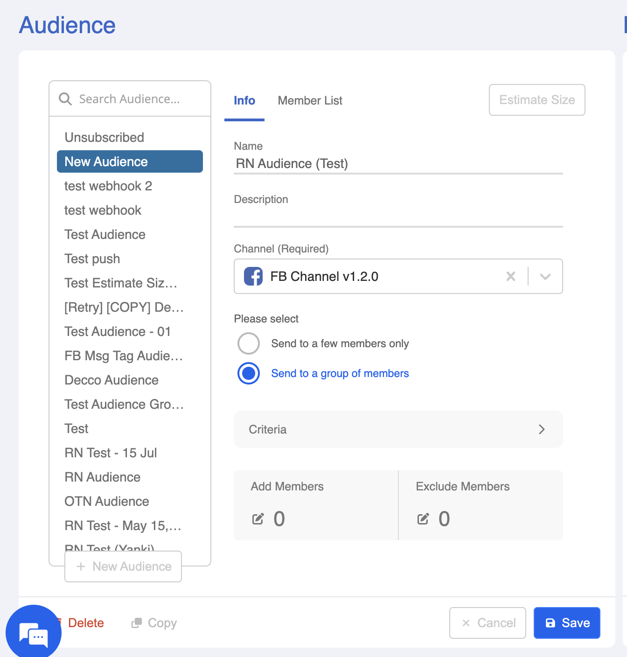Open the Channel dropdown arrow
Viewport: 627px width, 657px height.
(545, 276)
